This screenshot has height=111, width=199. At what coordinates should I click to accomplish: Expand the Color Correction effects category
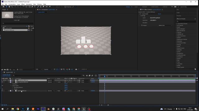coord(176,36)
